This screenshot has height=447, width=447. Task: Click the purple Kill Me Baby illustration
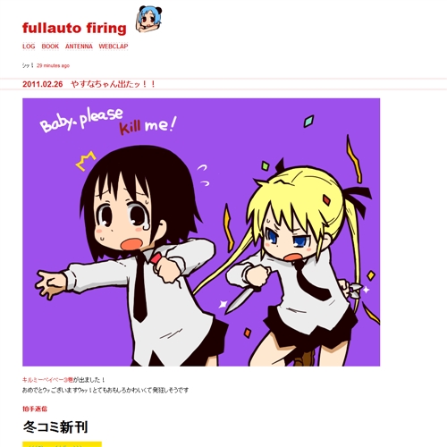(x=201, y=232)
